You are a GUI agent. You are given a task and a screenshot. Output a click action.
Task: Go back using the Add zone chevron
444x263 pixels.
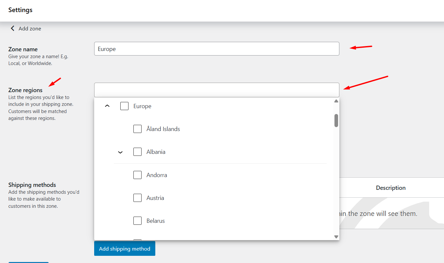point(13,28)
